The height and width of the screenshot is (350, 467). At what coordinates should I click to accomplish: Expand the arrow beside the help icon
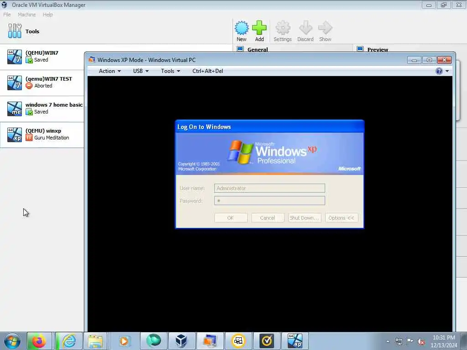click(x=447, y=71)
